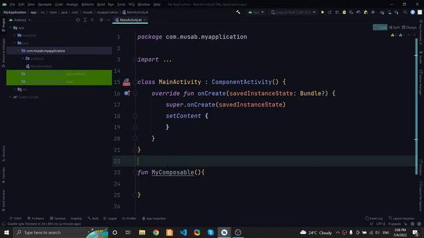
Task: Click the Stop square button in toolbar
Action: tap(373, 12)
